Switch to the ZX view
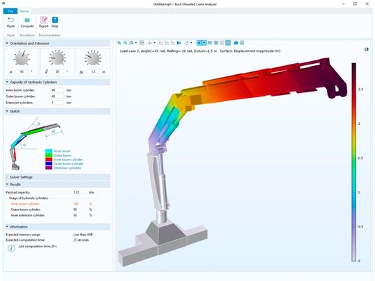375x281 pixels. tap(173, 43)
